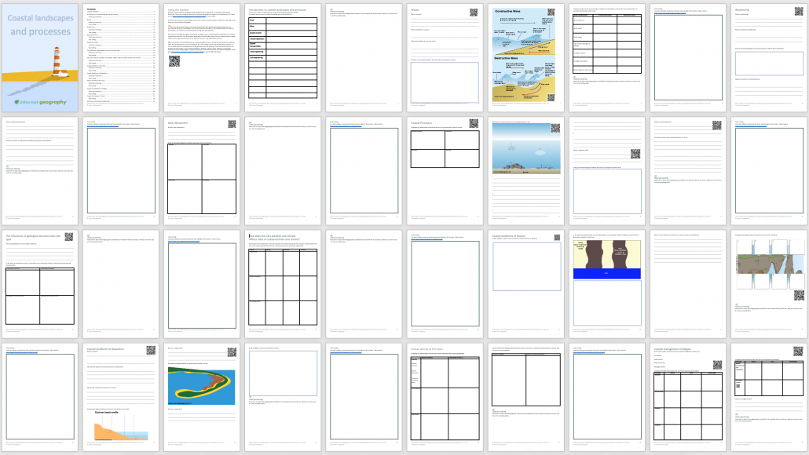Open the Coastal management strategies page
This screenshot has width=809, height=455.
tap(688, 397)
